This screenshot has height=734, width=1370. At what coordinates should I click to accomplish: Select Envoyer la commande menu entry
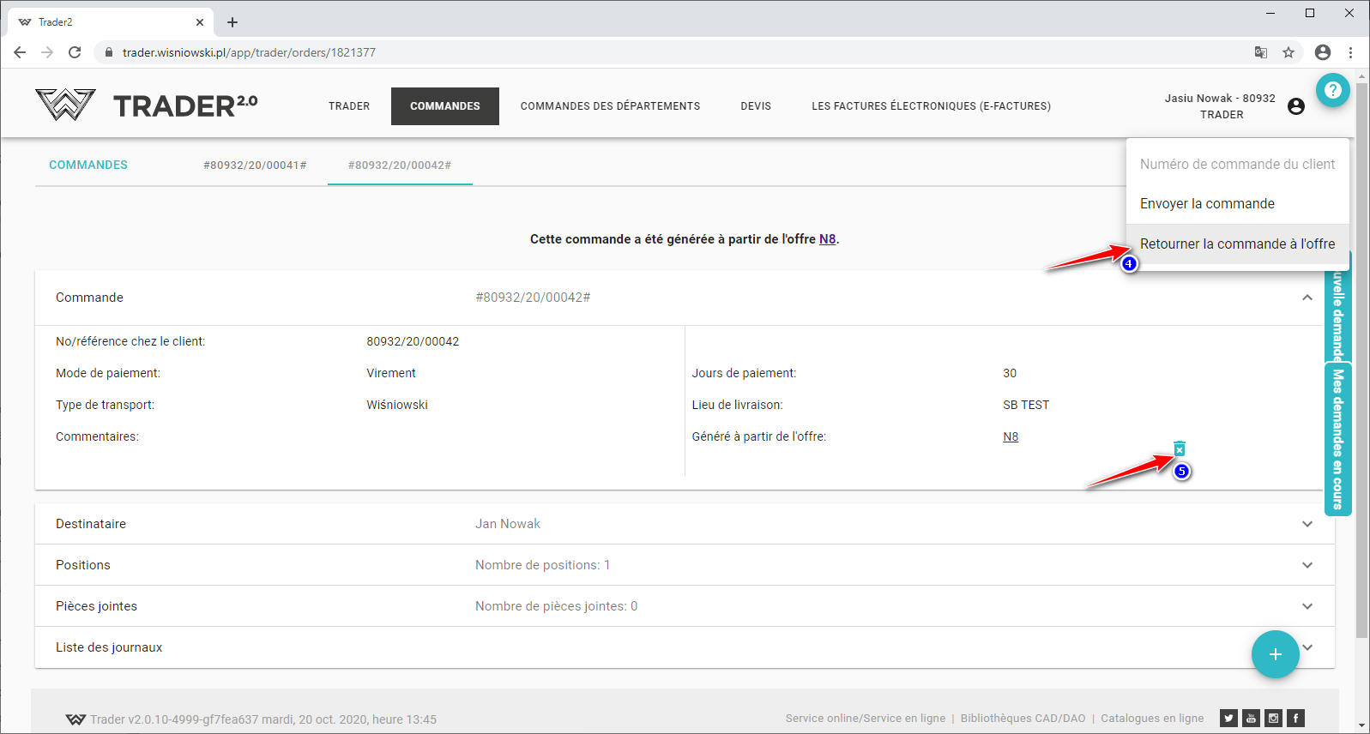click(x=1206, y=204)
